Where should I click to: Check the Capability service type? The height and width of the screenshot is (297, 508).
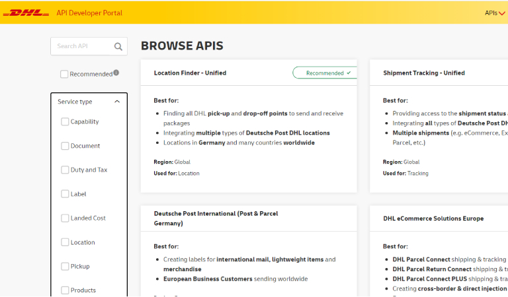coord(65,121)
